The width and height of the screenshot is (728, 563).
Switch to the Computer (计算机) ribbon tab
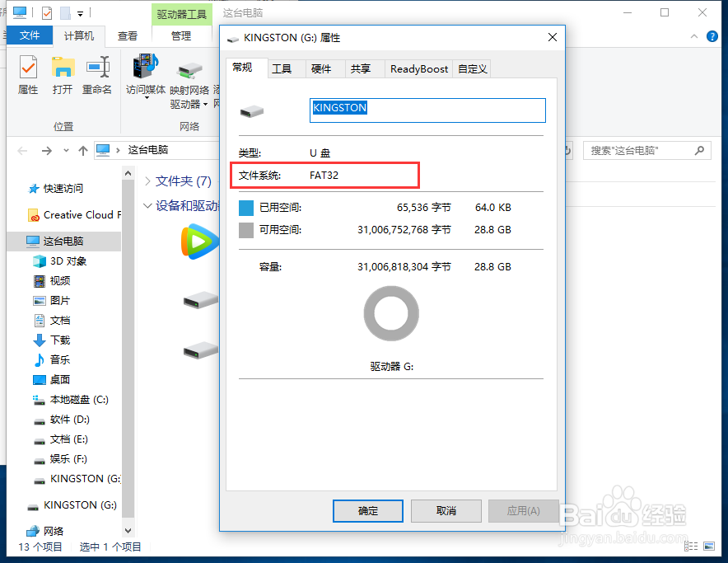pyautogui.click(x=79, y=35)
